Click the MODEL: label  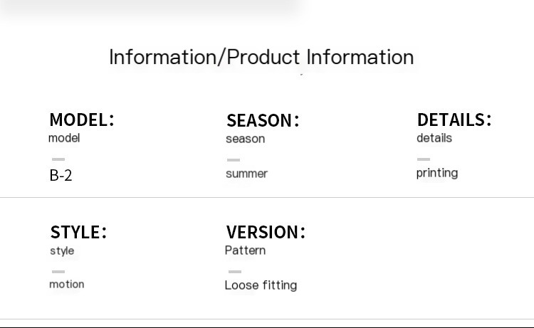(81, 120)
